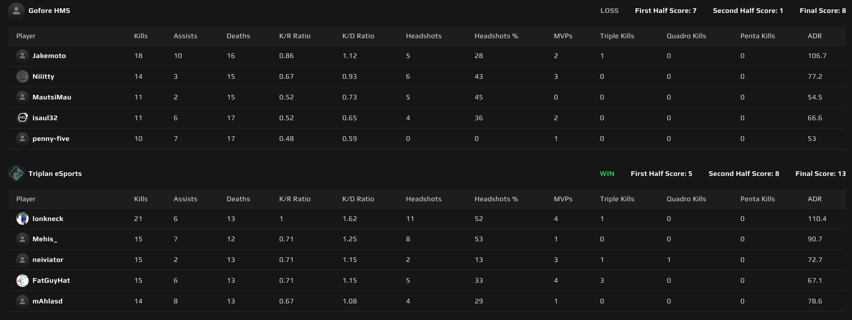The image size is (852, 320).
Task: Click Mehis_'s player avatar icon
Action: 22,239
